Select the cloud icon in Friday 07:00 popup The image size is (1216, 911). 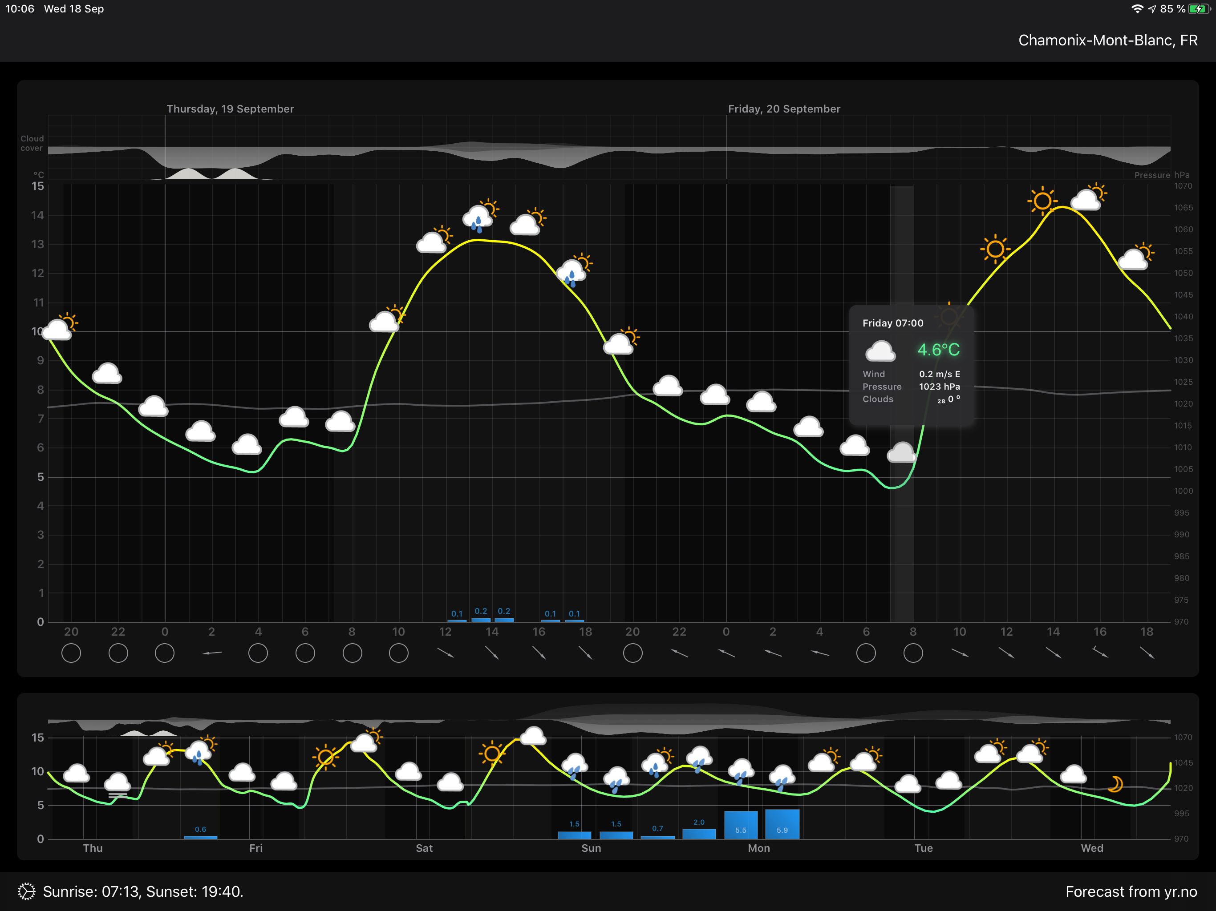coord(880,352)
